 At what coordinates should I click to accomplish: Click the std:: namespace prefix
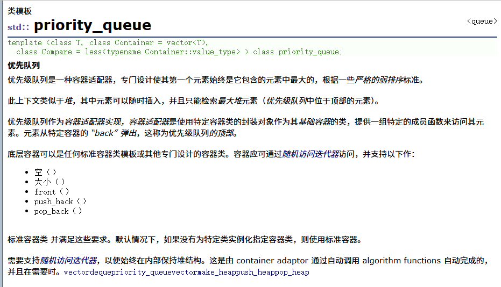[x=18, y=27]
